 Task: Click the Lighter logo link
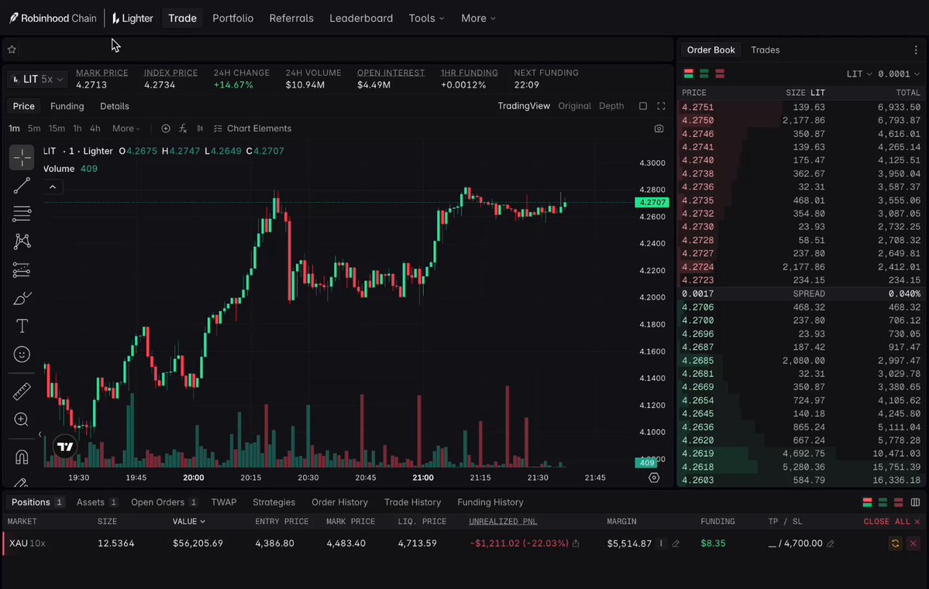pyautogui.click(x=132, y=19)
